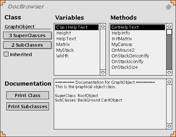Open the 3 SuperClasses menu button

(27, 36)
